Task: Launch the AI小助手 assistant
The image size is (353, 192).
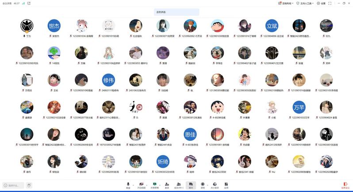Action: tap(215, 185)
